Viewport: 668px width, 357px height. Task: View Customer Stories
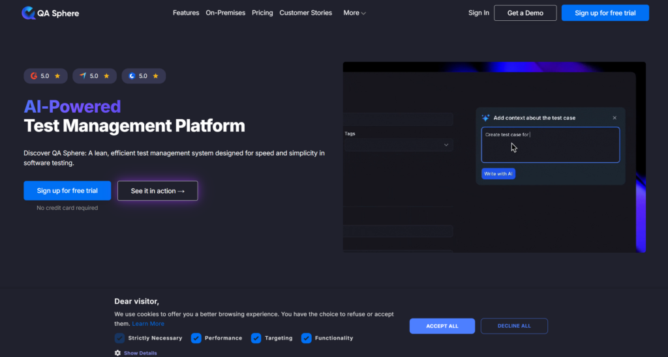click(305, 13)
